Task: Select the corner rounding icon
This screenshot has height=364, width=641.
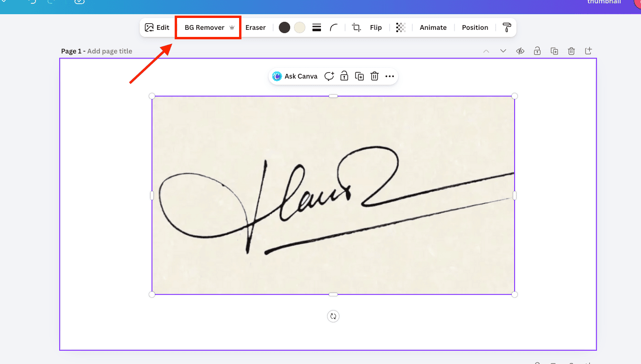Action: point(334,27)
